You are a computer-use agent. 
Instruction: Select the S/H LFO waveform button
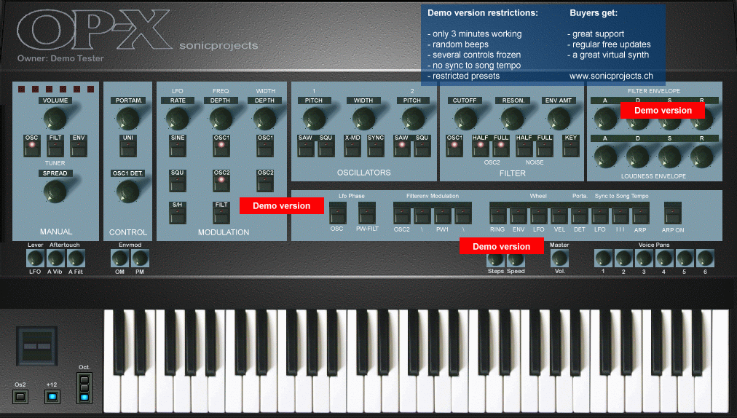(178, 215)
